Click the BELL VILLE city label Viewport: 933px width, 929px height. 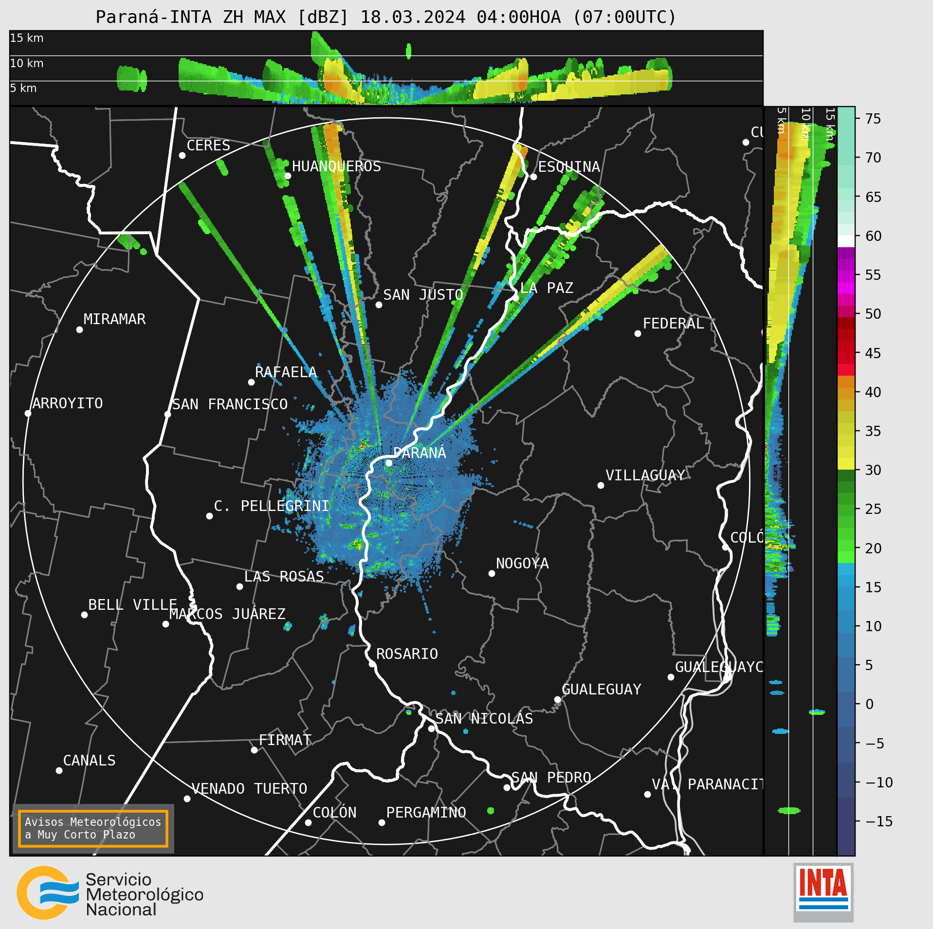click(x=132, y=604)
